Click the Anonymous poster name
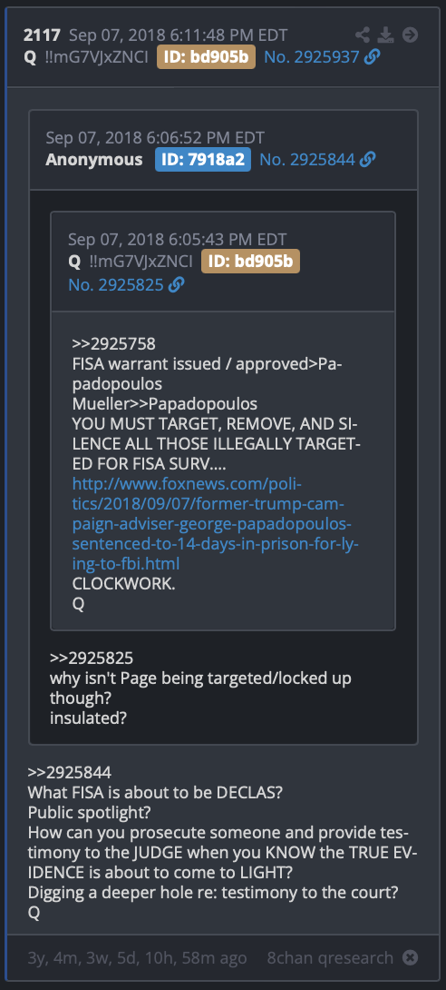This screenshot has height=990, width=446. 94,160
